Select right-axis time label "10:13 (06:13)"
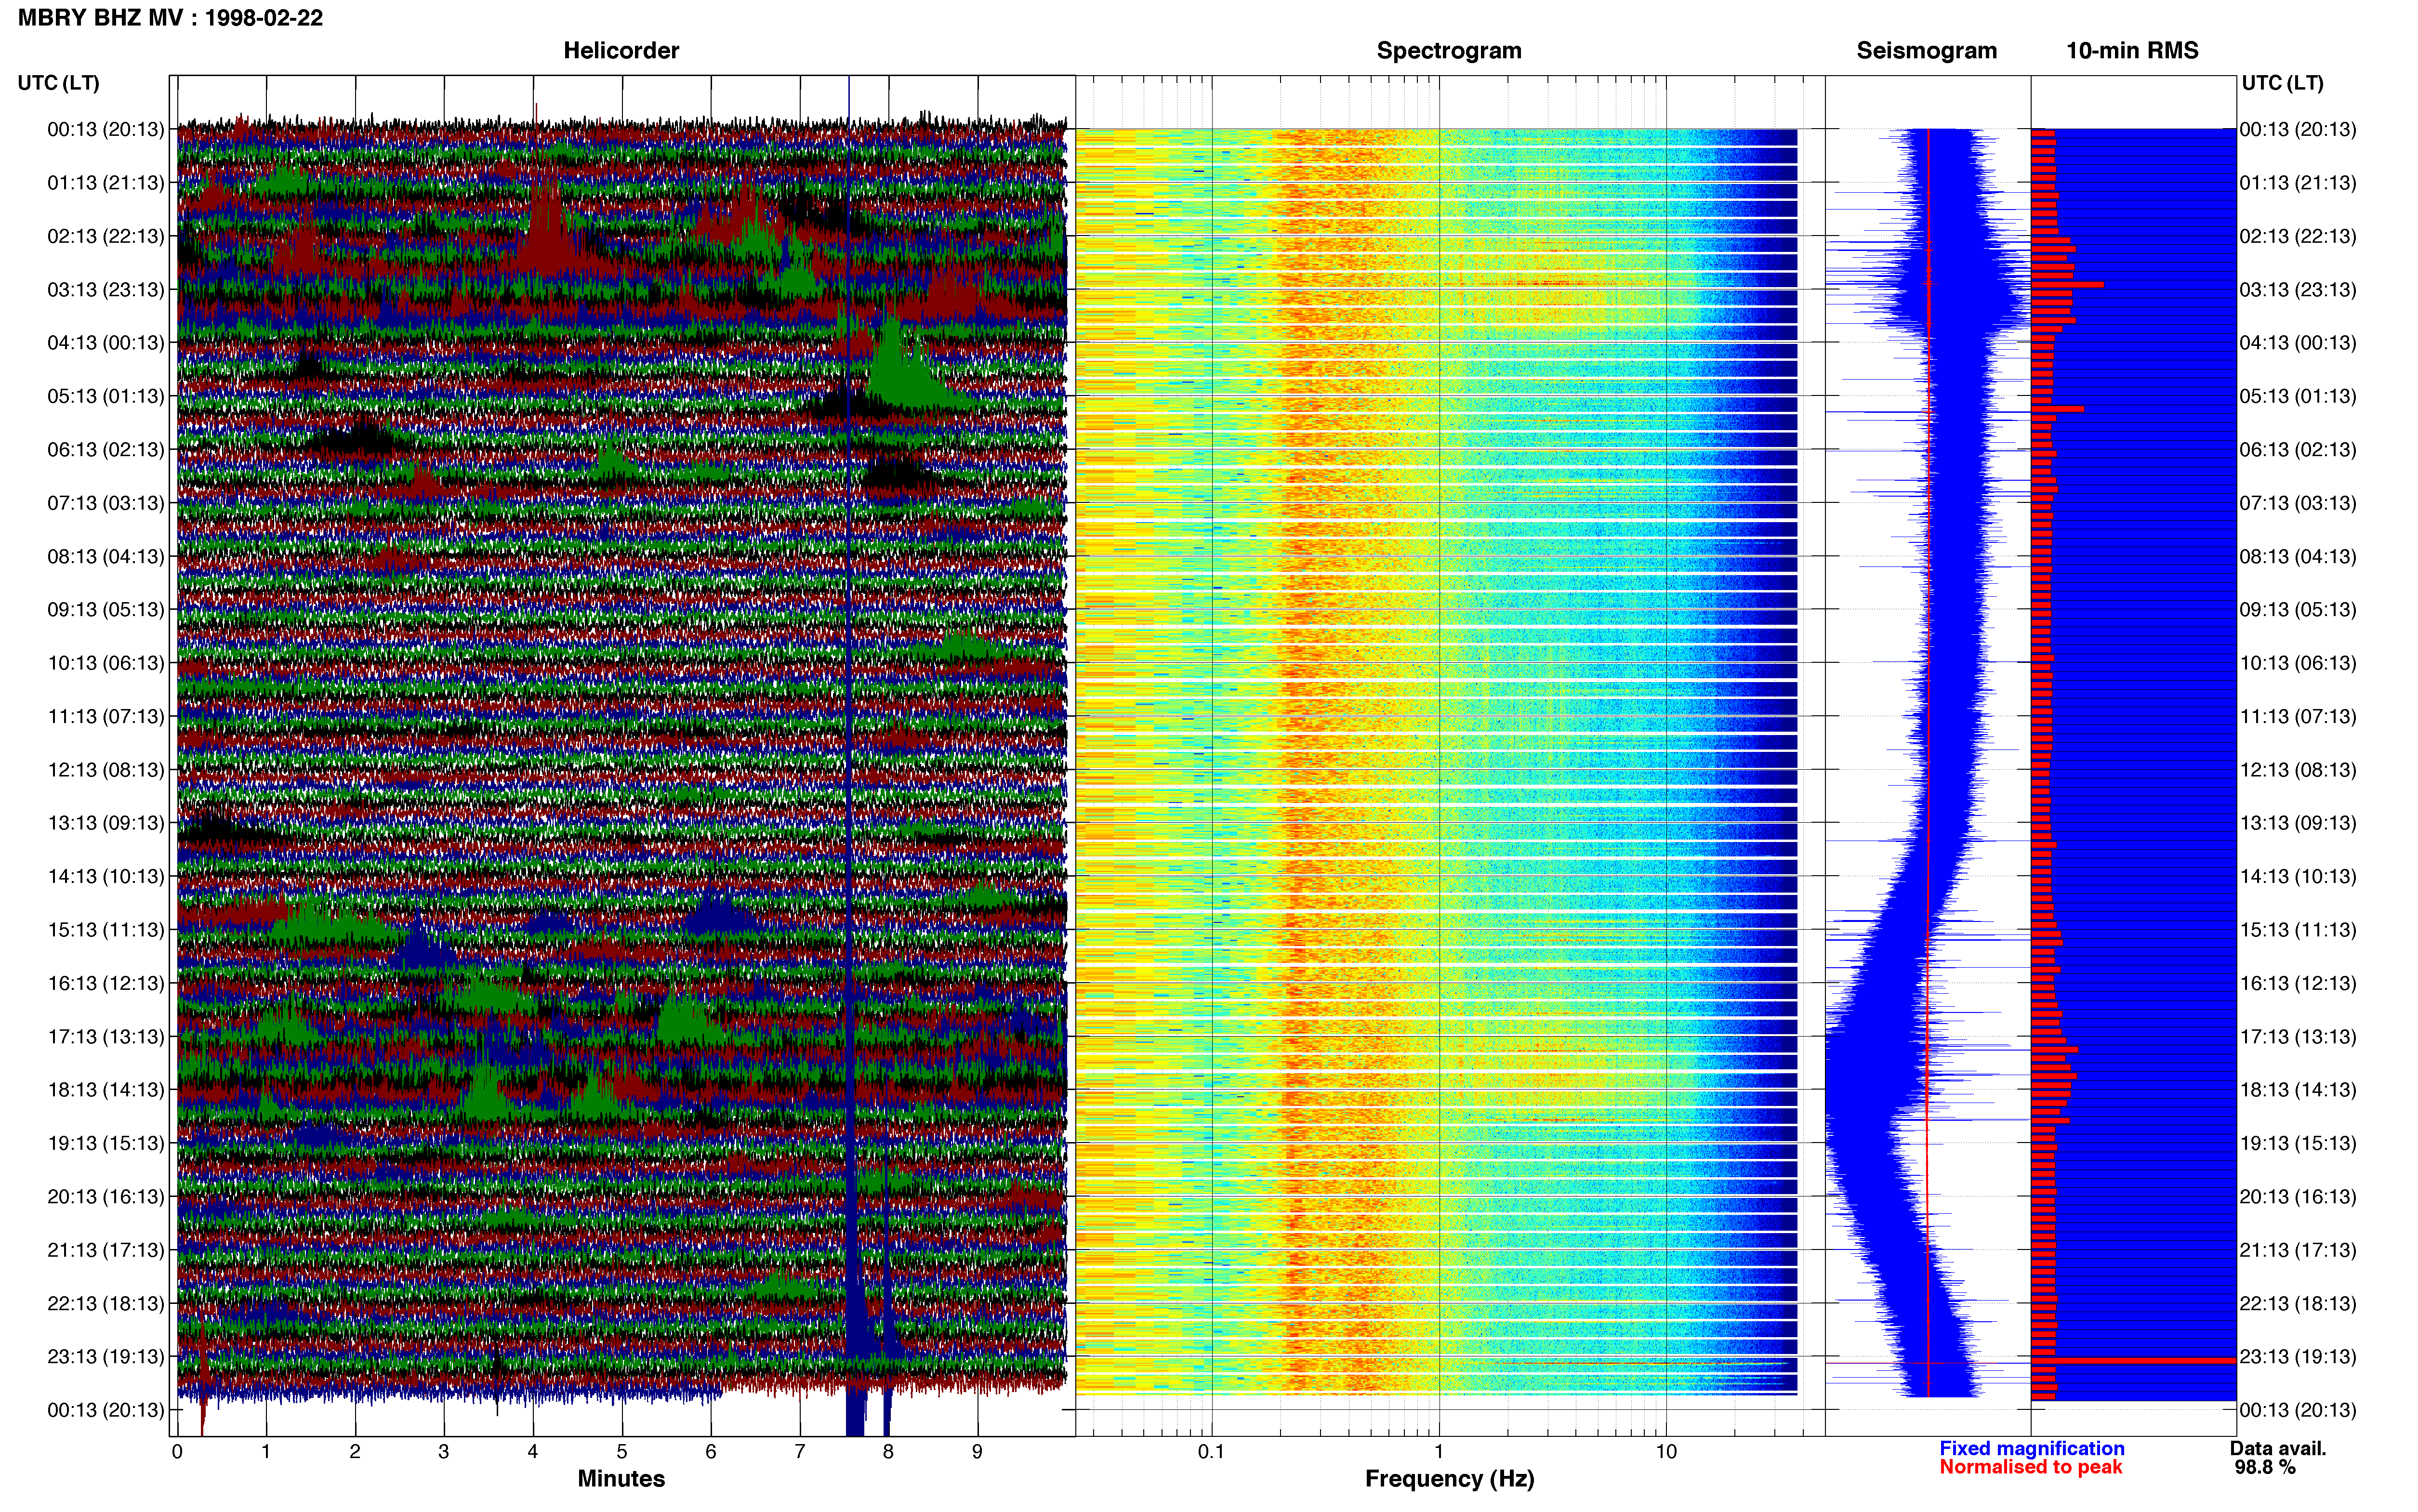 (x=2297, y=662)
